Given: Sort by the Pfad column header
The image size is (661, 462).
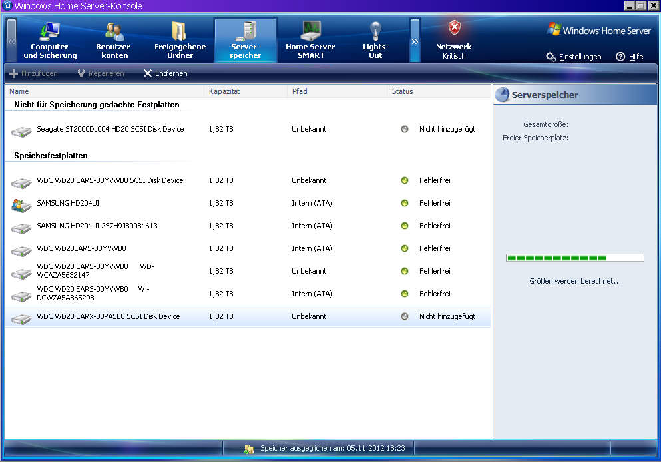Looking at the screenshot, I should tap(337, 91).
